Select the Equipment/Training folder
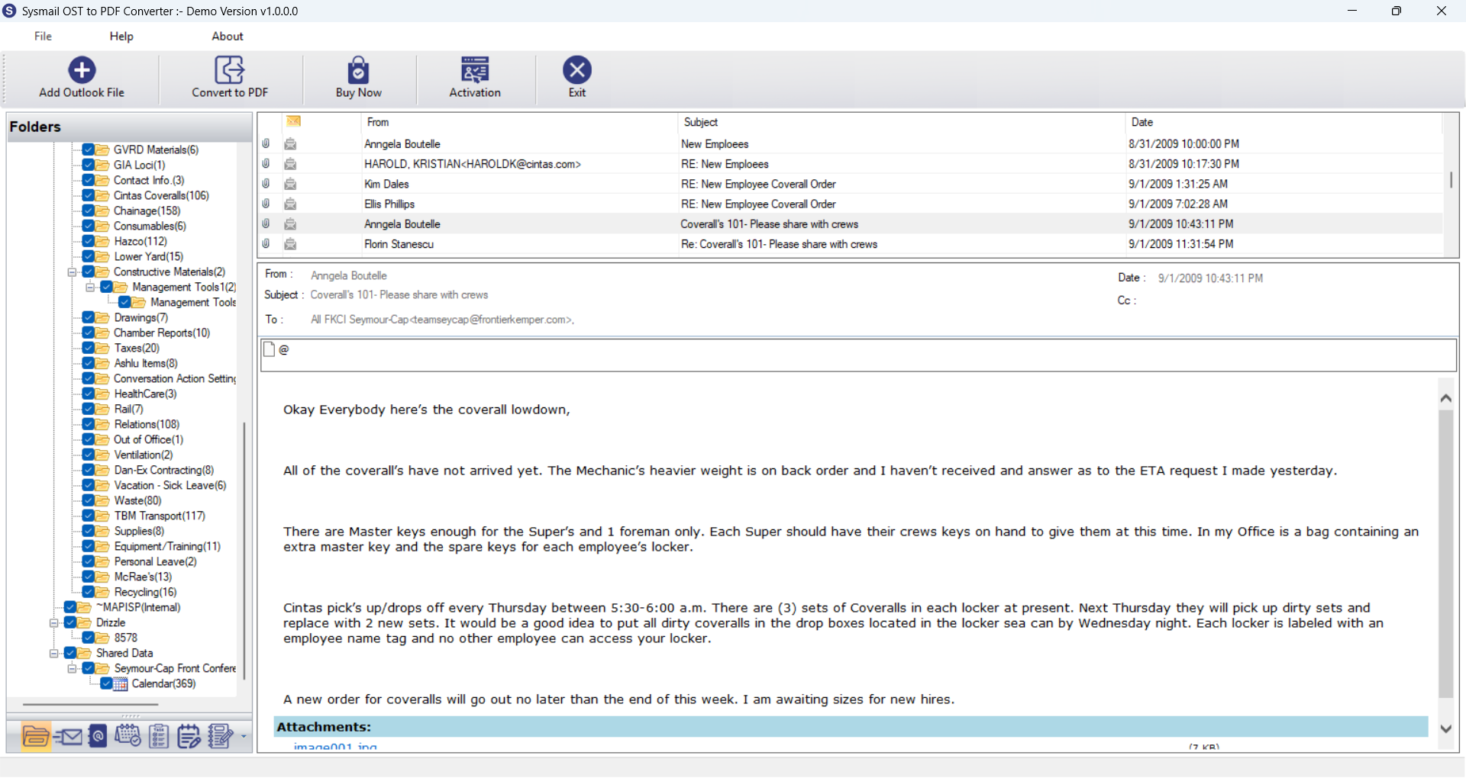The image size is (1466, 778). tap(167, 546)
